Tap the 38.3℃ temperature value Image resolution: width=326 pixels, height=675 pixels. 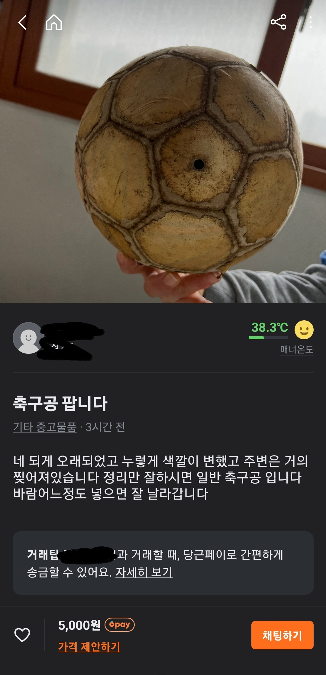[270, 327]
